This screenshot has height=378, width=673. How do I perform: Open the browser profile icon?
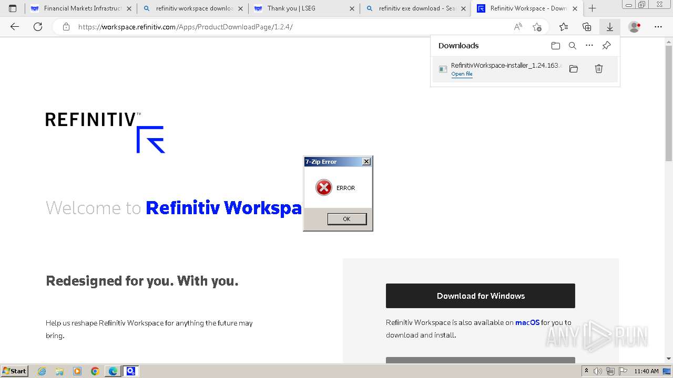[x=635, y=27]
